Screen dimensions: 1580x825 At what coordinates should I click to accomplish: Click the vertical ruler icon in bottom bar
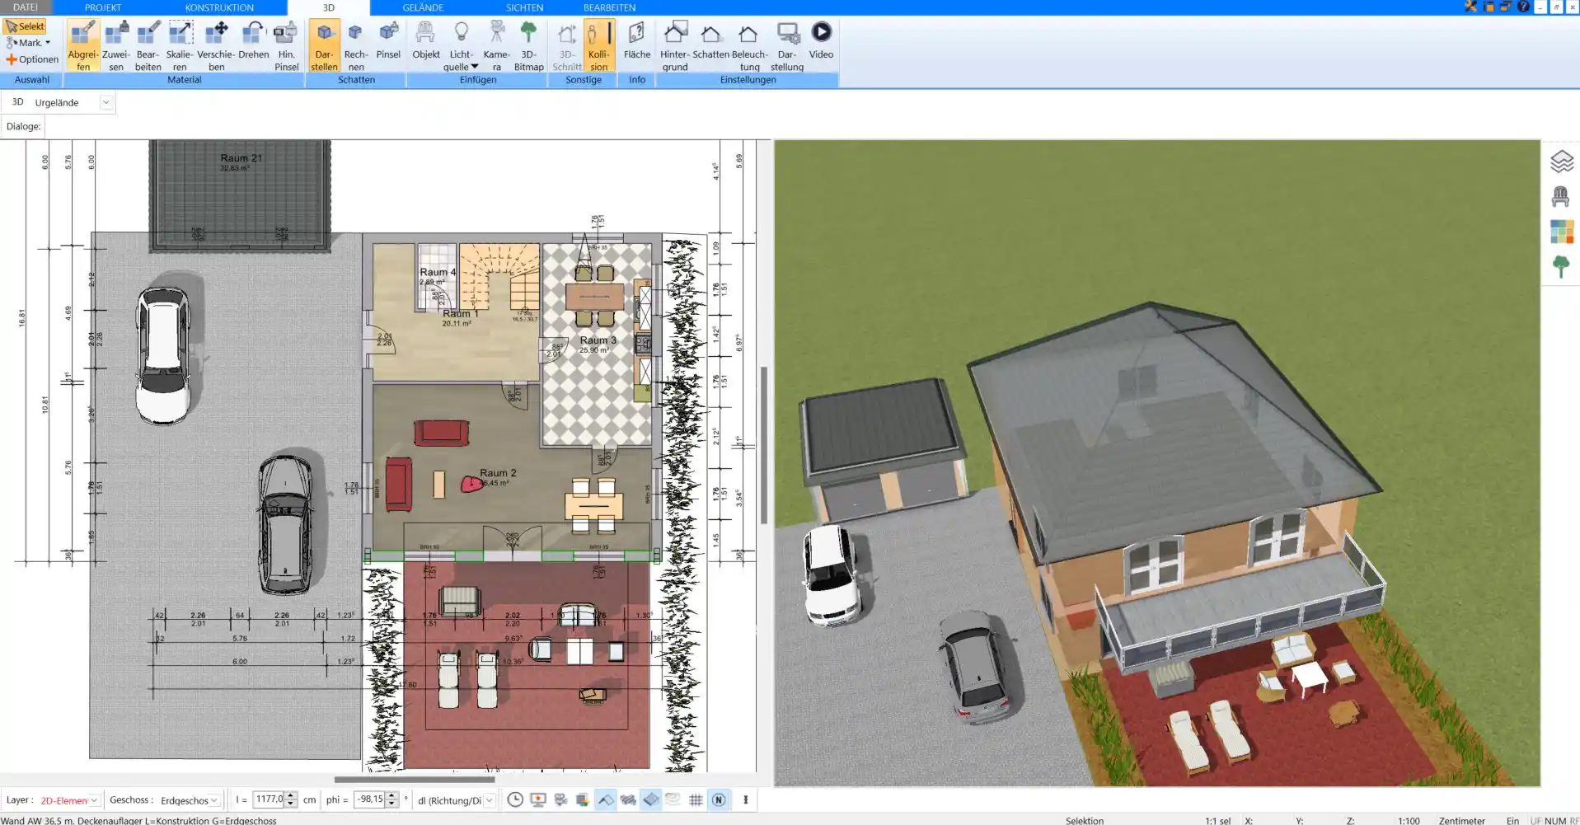pyautogui.click(x=746, y=799)
